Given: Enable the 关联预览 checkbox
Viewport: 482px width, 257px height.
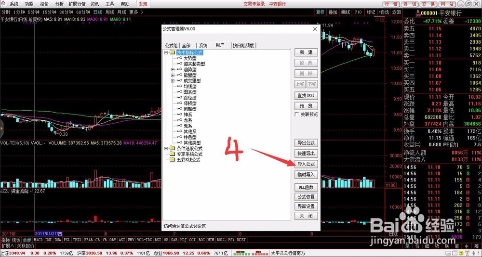Looking at the screenshot, I should [297, 114].
